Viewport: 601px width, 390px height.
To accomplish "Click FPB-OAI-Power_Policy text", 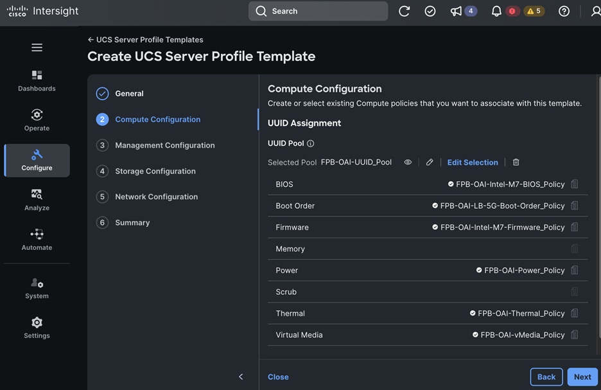I will tap(525, 270).
